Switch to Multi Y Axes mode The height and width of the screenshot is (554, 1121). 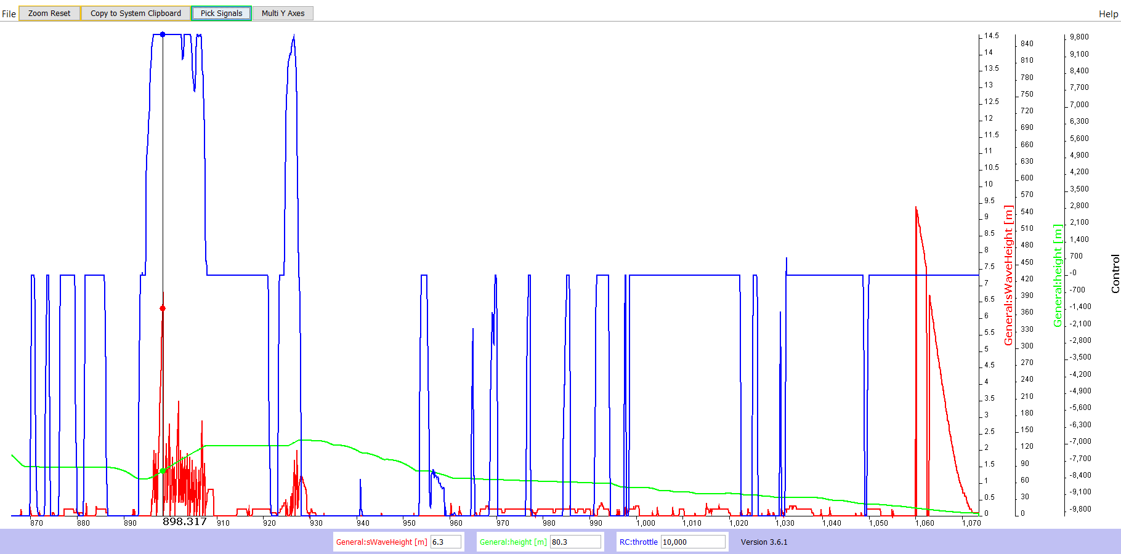(x=283, y=13)
